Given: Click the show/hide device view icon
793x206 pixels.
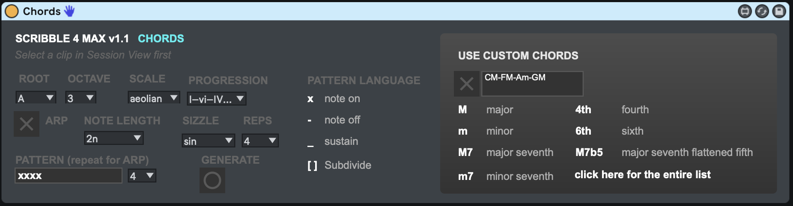Looking at the screenshot, I should point(745,11).
